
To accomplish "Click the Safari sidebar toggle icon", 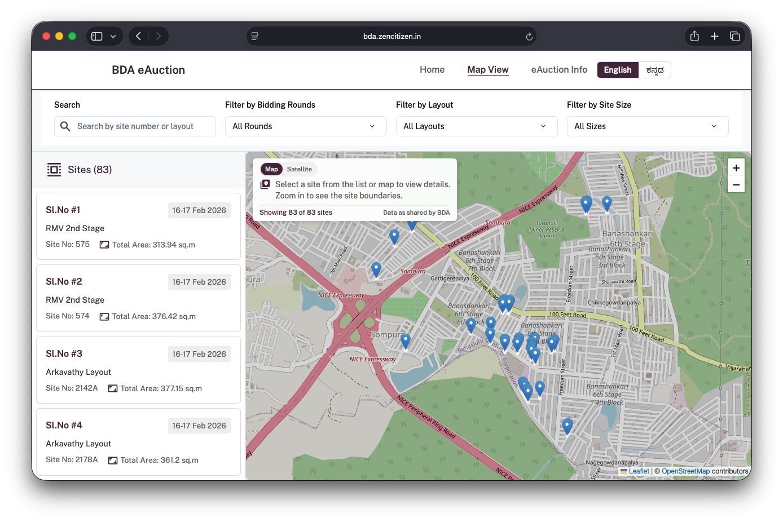I will point(97,36).
